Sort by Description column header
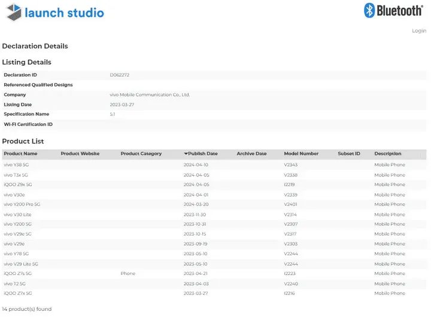This screenshot has width=431, height=321. tap(387, 154)
